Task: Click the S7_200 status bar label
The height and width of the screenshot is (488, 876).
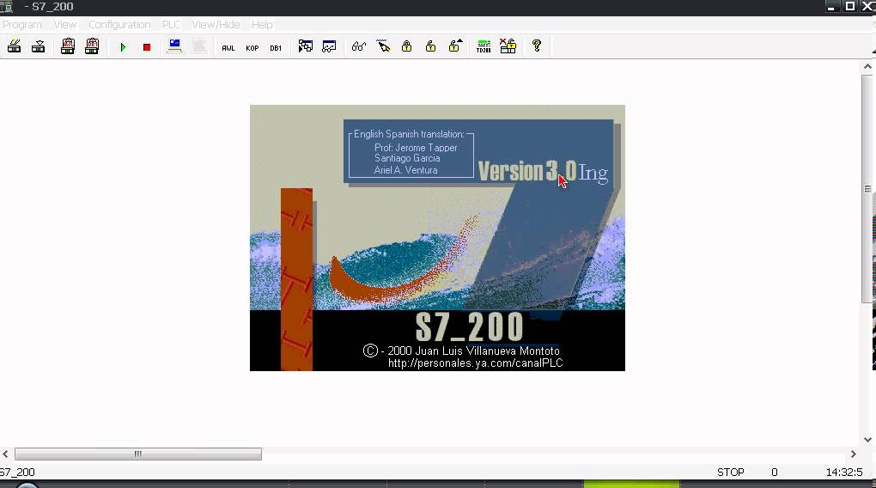Action: point(17,473)
